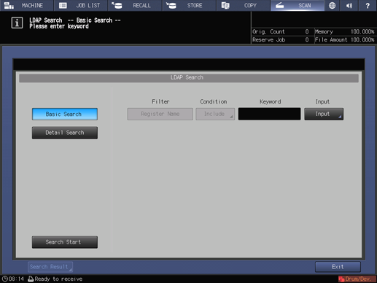Click the clock icon in status bar
This screenshot has height=283, width=377.
point(5,279)
